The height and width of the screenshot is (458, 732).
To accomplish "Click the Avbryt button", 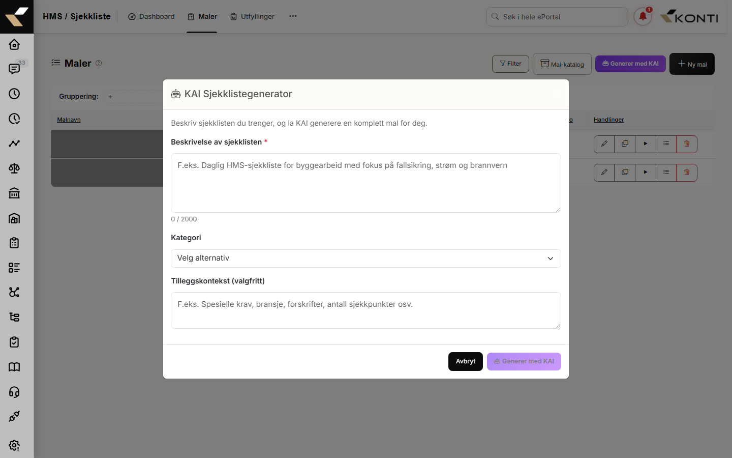I will [466, 362].
